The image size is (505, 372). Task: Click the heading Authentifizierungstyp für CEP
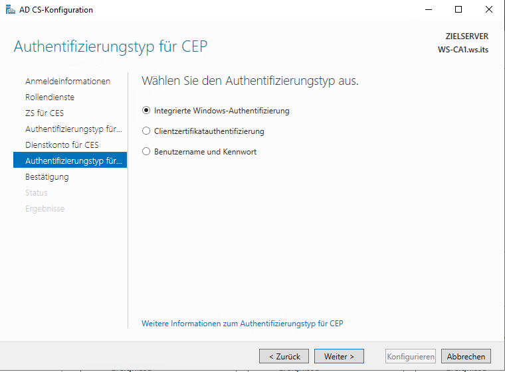(x=110, y=46)
